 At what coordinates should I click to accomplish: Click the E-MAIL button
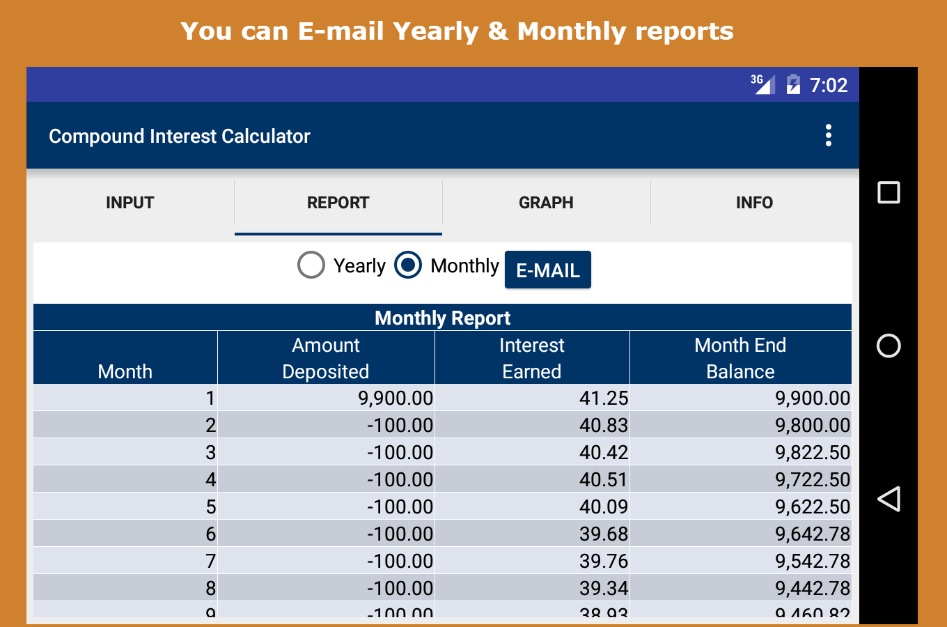(x=548, y=270)
